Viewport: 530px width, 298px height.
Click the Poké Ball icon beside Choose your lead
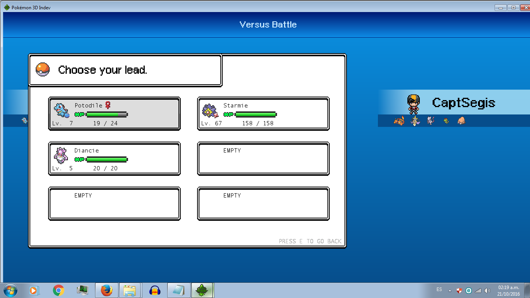[x=43, y=70]
